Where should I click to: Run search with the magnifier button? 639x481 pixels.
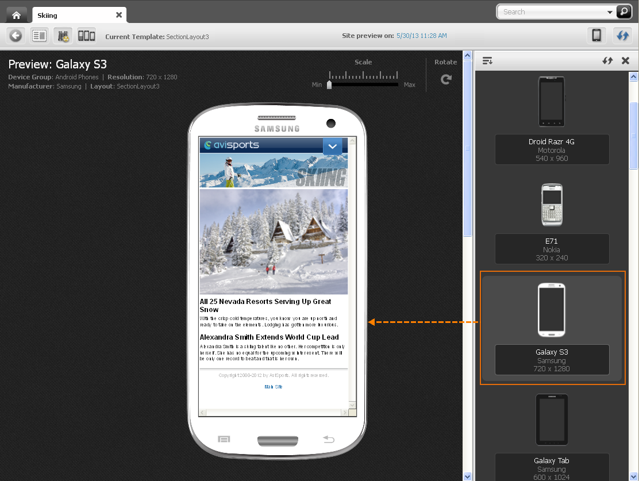(x=623, y=11)
